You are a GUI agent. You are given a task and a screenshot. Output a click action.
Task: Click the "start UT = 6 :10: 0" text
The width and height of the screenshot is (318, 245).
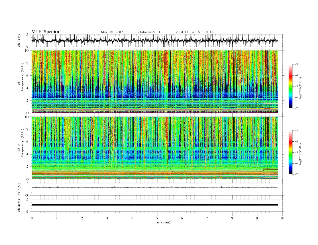coord(194,32)
